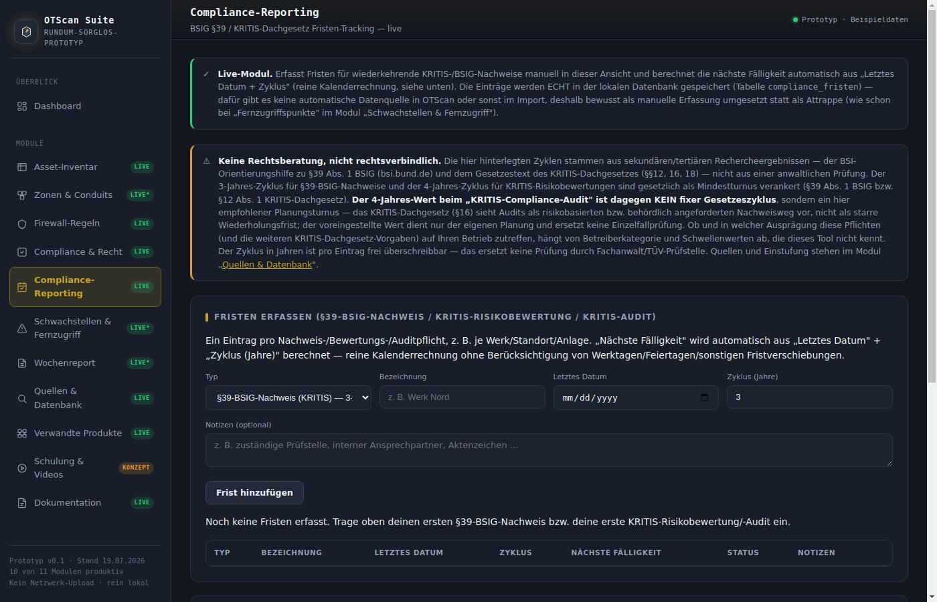Image resolution: width=937 pixels, height=602 pixels.
Task: Click the Wochenreport document icon
Action: (x=22, y=363)
